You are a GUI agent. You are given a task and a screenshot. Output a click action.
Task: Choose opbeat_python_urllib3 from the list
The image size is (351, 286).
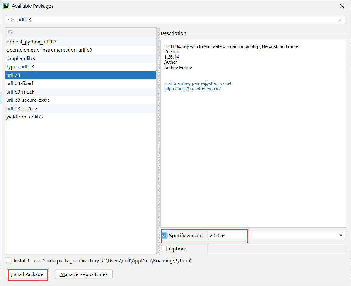(x=31, y=42)
